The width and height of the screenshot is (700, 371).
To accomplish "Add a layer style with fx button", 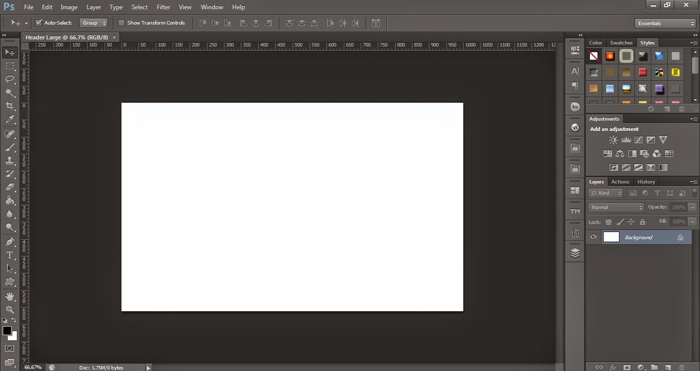I will (613, 367).
